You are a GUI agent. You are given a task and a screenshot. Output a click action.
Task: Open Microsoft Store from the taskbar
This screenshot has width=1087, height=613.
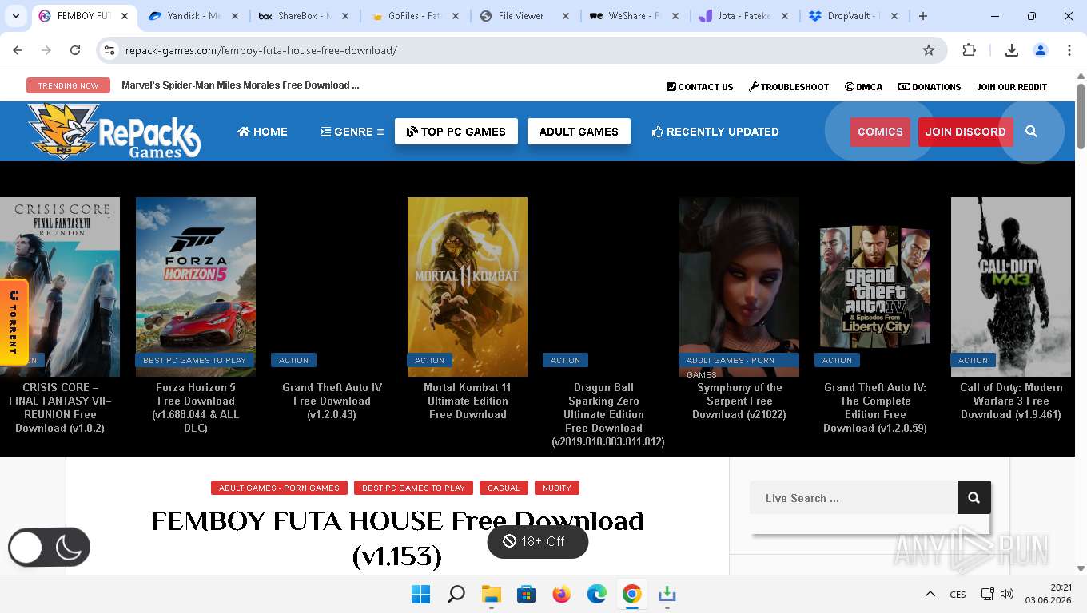point(526,594)
